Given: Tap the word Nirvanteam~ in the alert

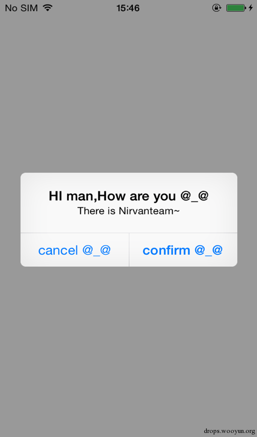Looking at the screenshot, I should [x=149, y=211].
